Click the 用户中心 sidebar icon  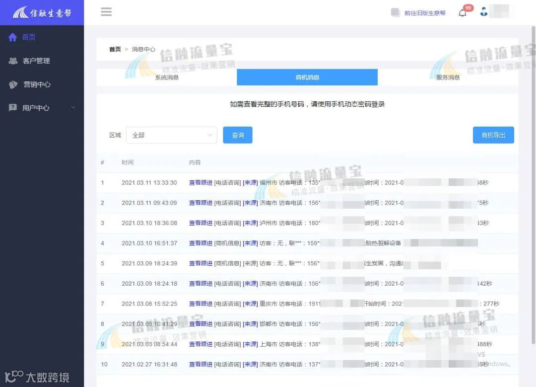pyautogui.click(x=12, y=108)
